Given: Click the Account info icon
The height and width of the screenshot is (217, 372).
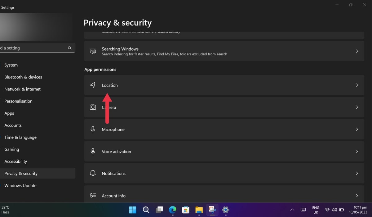Looking at the screenshot, I should 93,195.
